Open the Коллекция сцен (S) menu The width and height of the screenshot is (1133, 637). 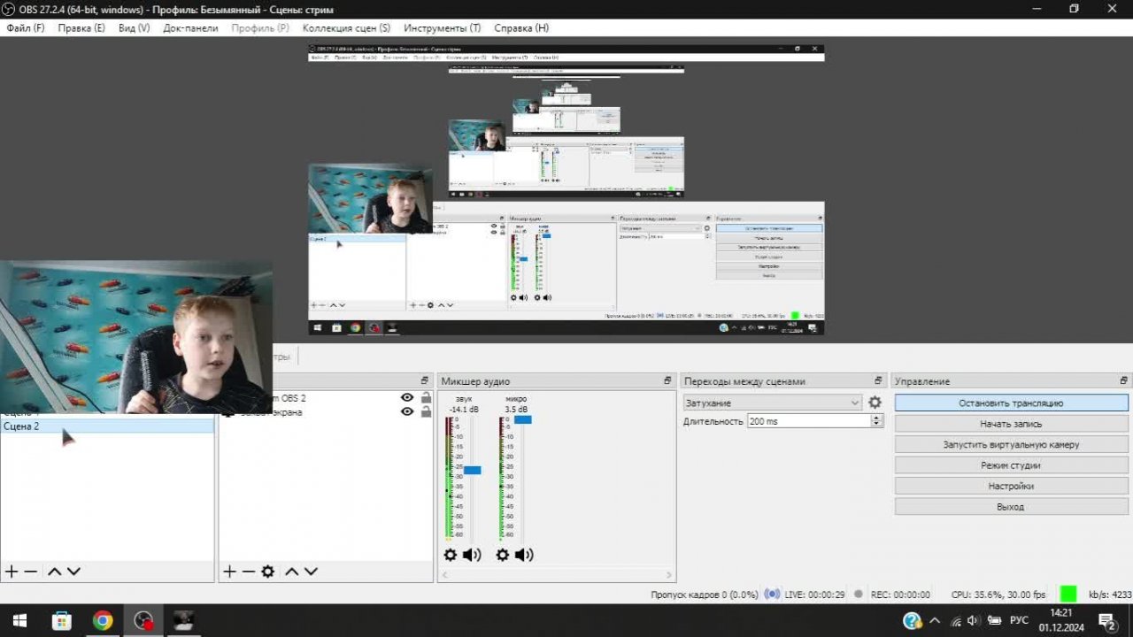(346, 28)
